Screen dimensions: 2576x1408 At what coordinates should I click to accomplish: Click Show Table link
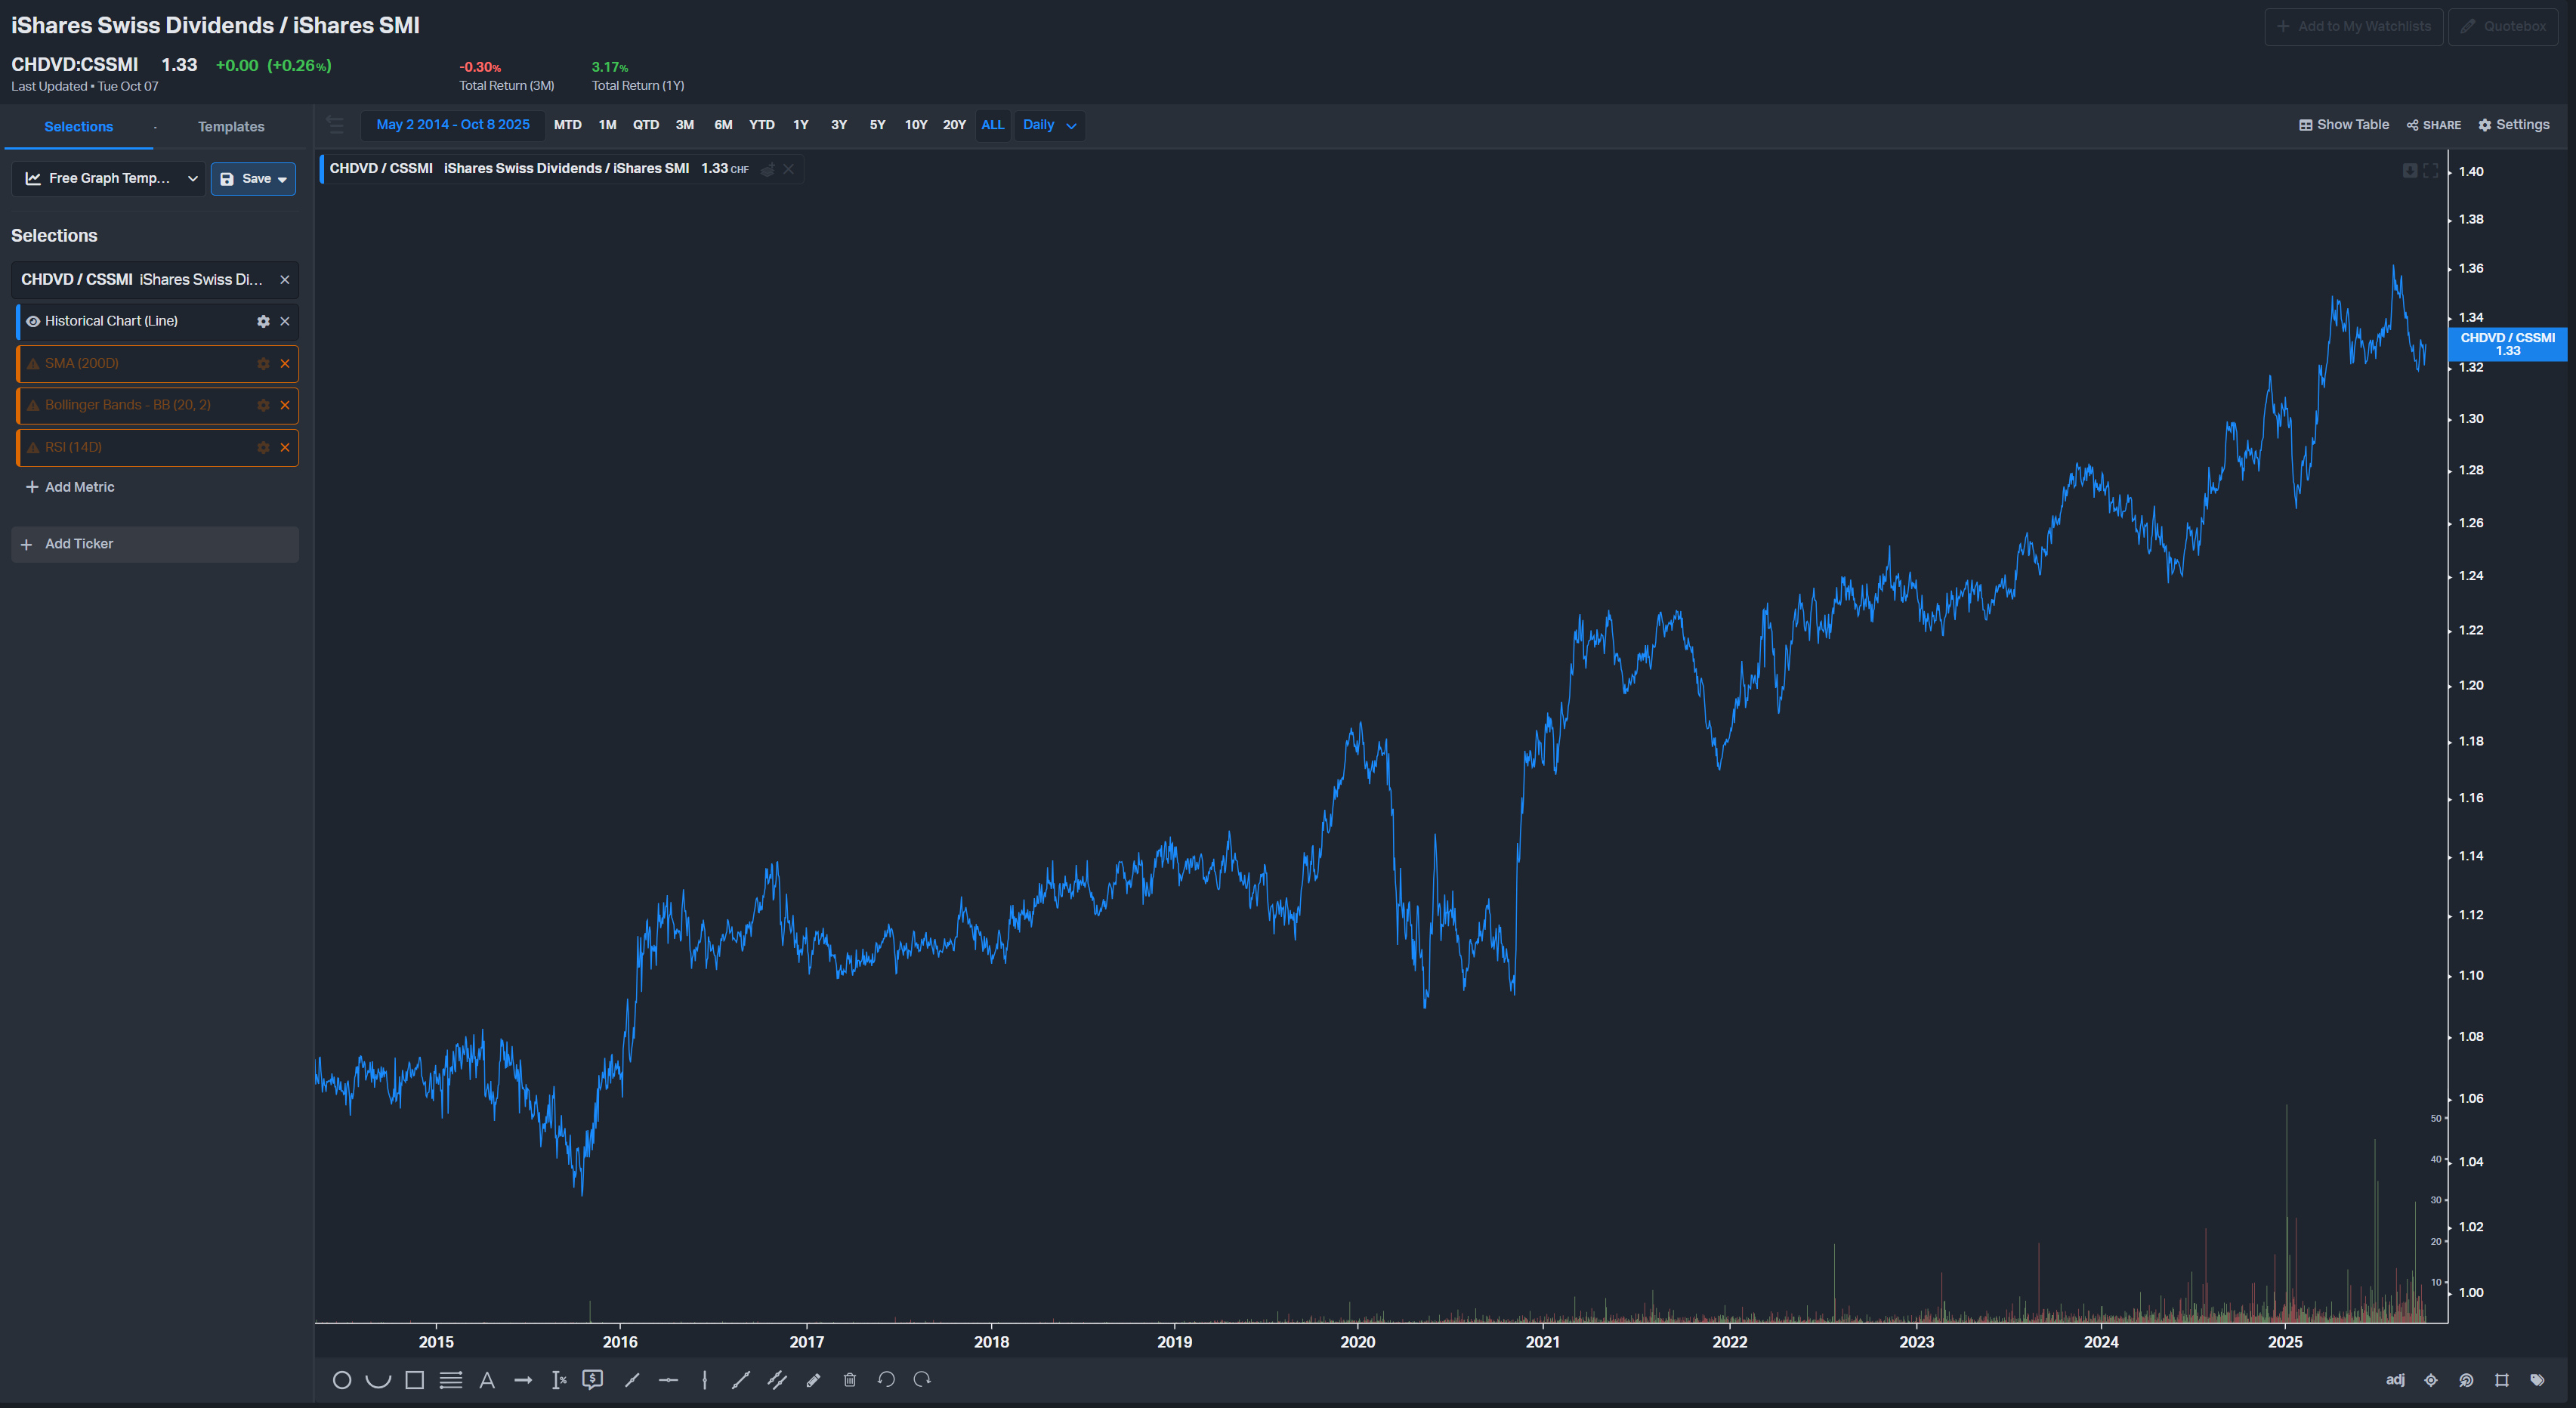tap(2343, 125)
